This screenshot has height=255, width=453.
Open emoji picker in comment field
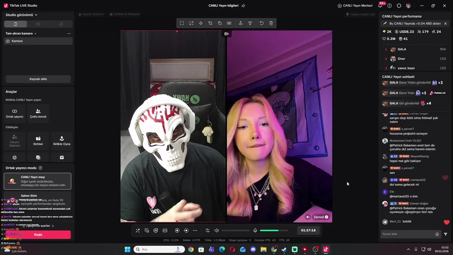[x=437, y=234]
